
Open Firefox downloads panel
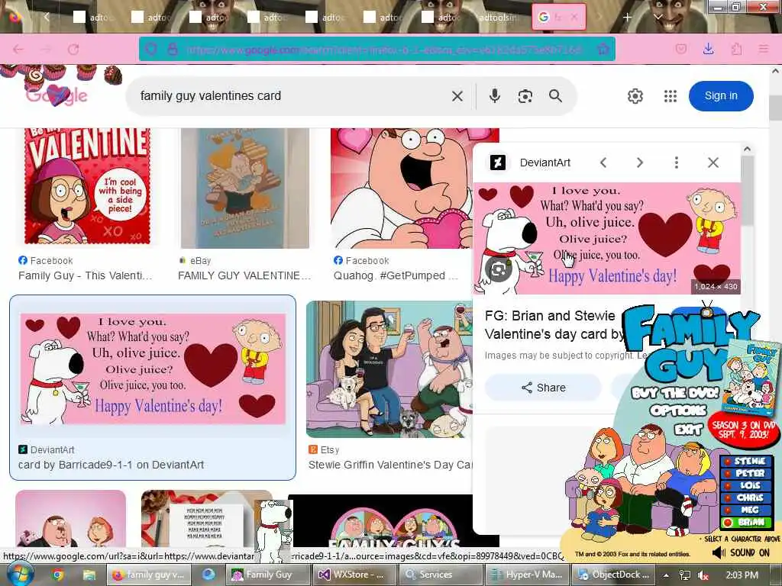click(708, 49)
